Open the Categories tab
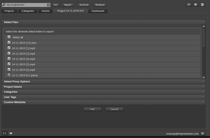 coord(28,11)
